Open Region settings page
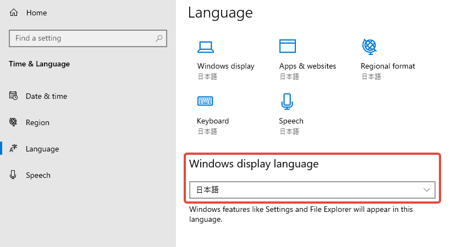Screen dimensions: 451x247 37,122
